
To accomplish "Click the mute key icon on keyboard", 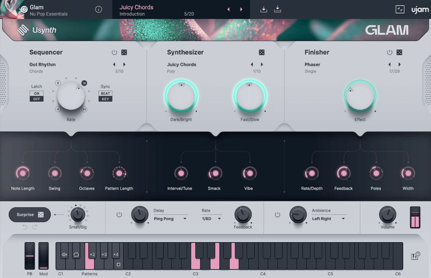I will pos(65,255).
